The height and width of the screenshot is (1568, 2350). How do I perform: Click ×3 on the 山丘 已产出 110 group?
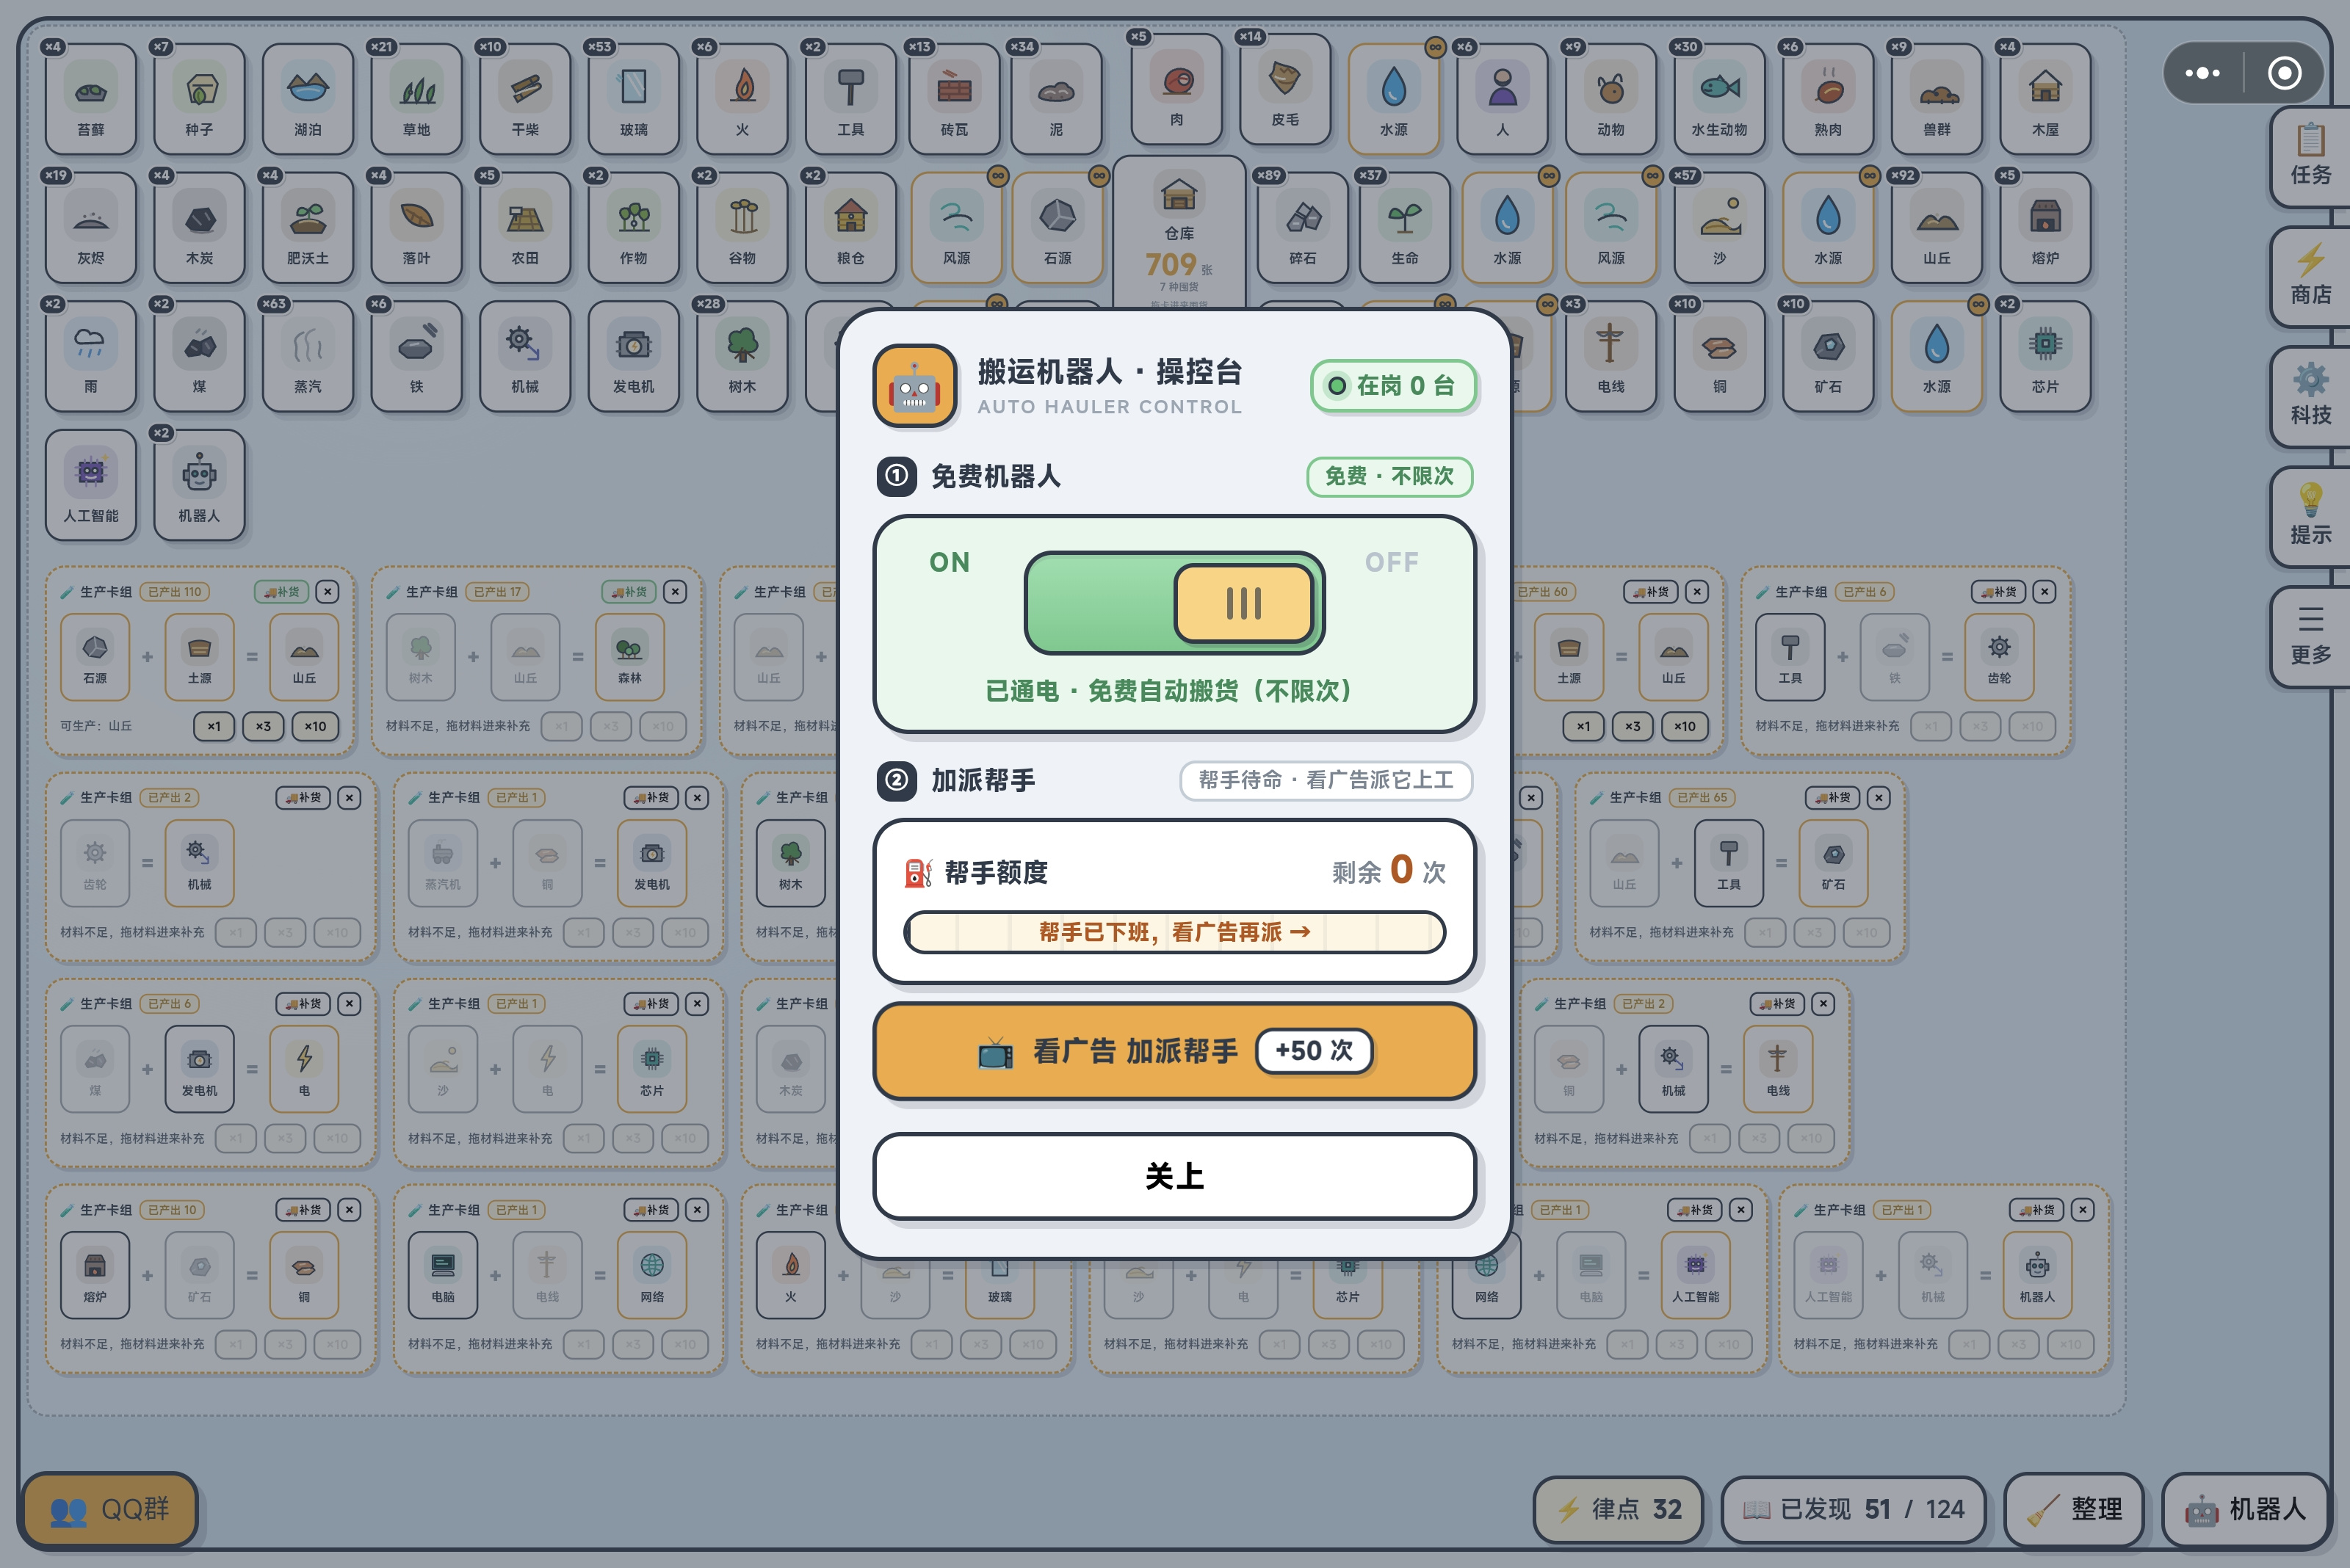click(263, 726)
